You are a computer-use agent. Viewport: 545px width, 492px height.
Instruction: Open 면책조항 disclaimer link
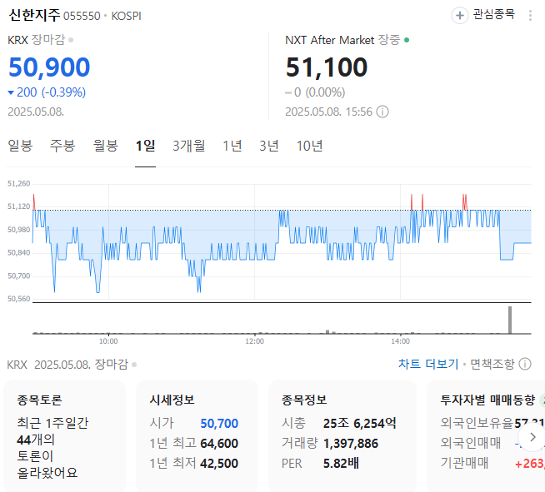pos(492,364)
